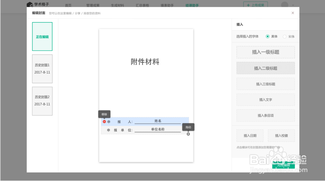Click the plus drag handle icon
This screenshot has width=325, height=181.
click(188, 134)
